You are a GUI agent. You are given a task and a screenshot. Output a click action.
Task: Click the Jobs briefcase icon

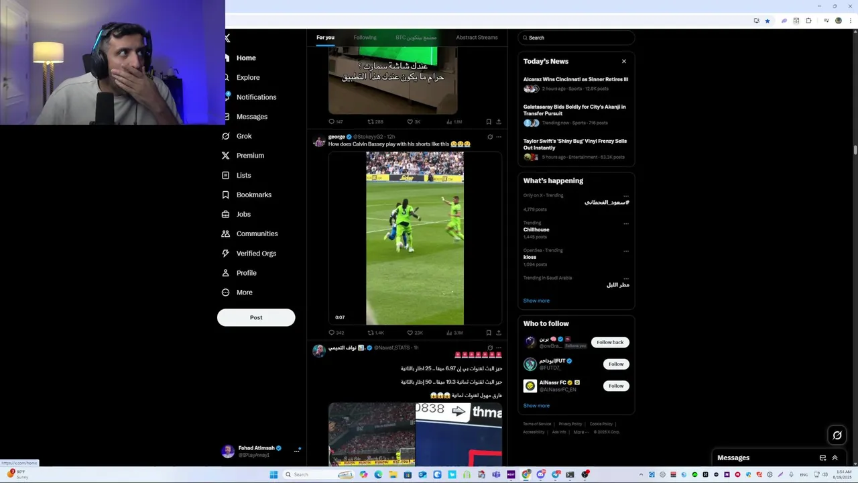click(226, 214)
